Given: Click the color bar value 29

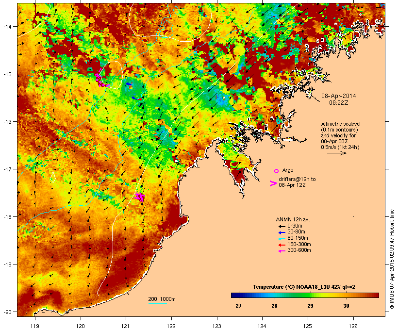Looking at the screenshot, I should click(310, 306).
